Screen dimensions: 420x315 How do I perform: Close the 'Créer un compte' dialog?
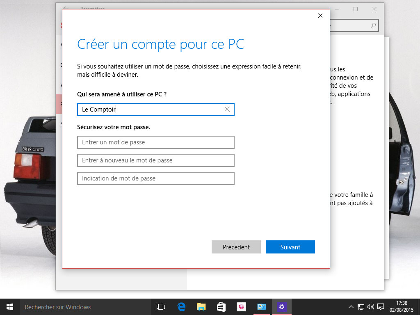tap(320, 16)
